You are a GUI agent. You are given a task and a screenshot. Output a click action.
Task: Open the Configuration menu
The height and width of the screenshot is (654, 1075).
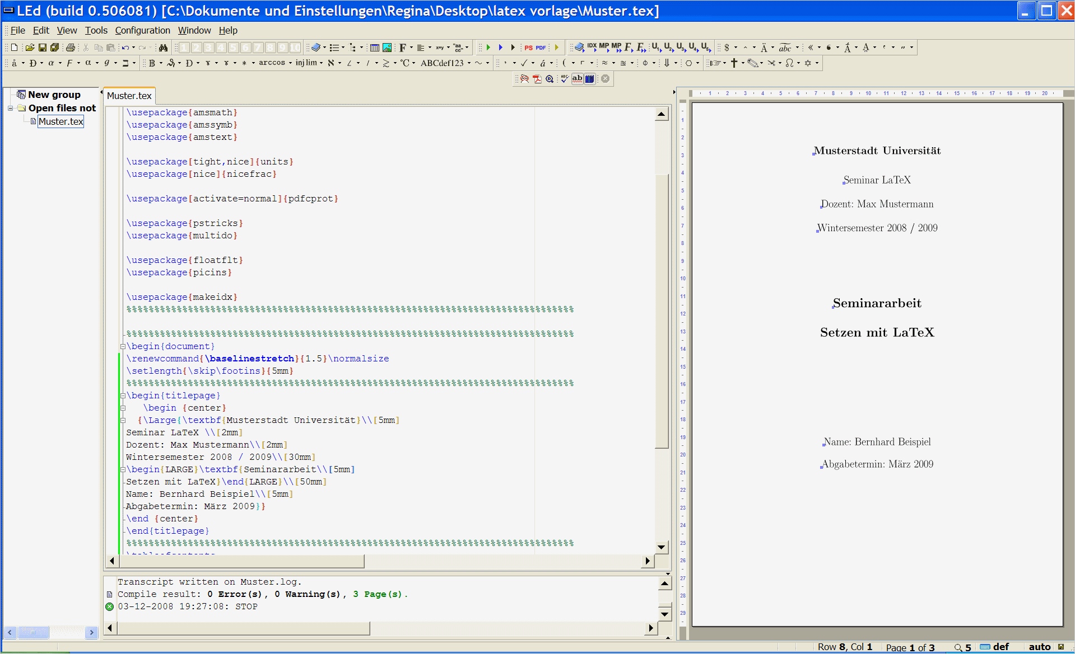(142, 30)
